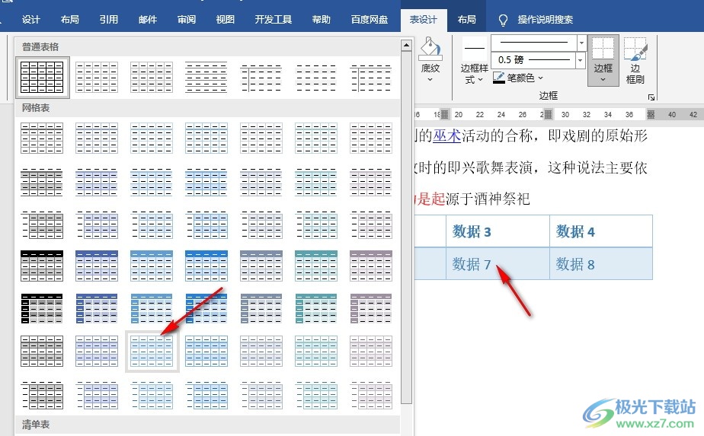Open the table 布局 tab next to 表设计

tap(466, 19)
